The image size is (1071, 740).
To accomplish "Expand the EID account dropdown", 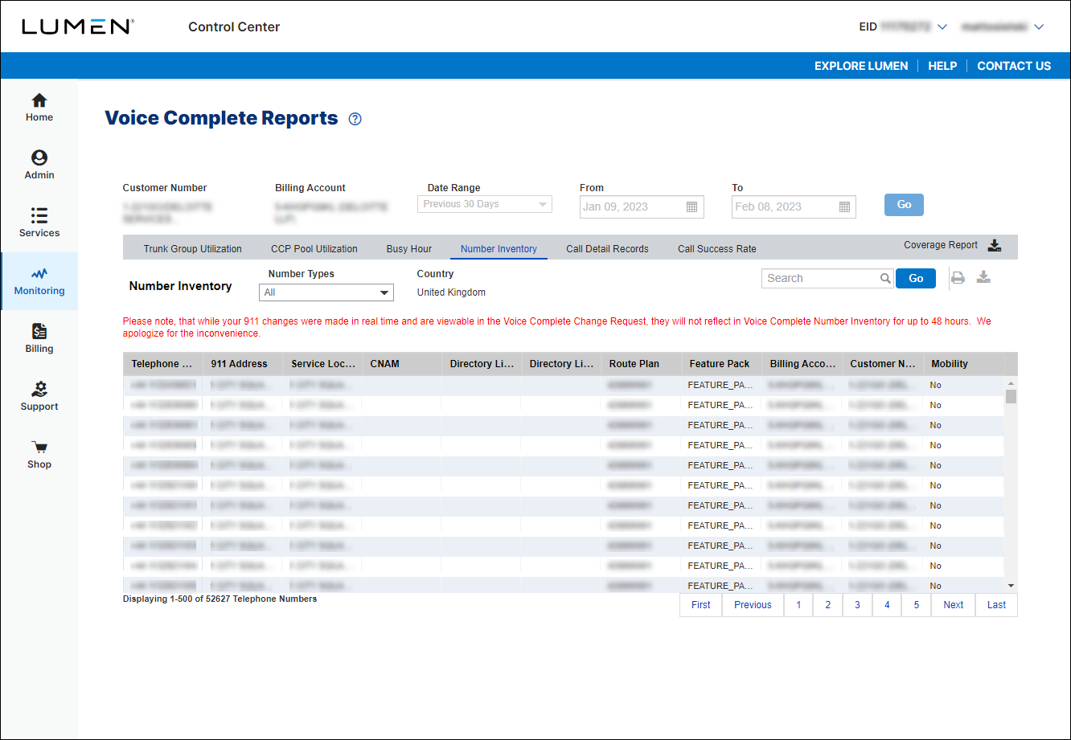I will [942, 27].
